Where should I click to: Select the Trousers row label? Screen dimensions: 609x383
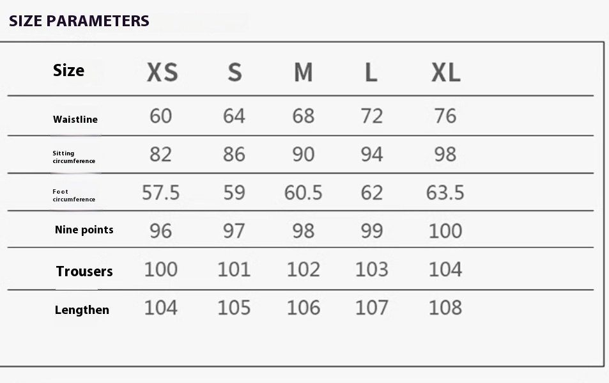tap(84, 271)
